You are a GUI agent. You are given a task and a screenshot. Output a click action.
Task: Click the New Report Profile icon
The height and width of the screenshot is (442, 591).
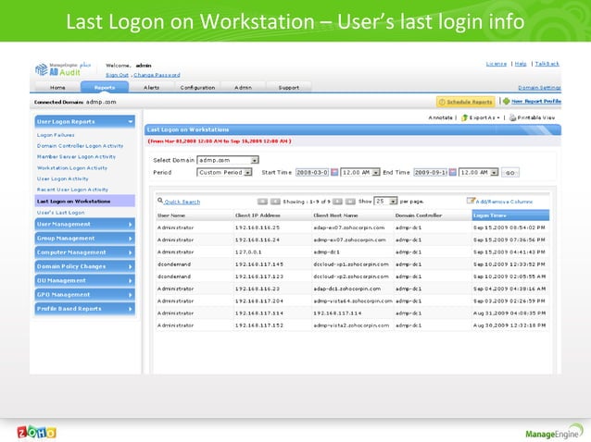tap(506, 101)
